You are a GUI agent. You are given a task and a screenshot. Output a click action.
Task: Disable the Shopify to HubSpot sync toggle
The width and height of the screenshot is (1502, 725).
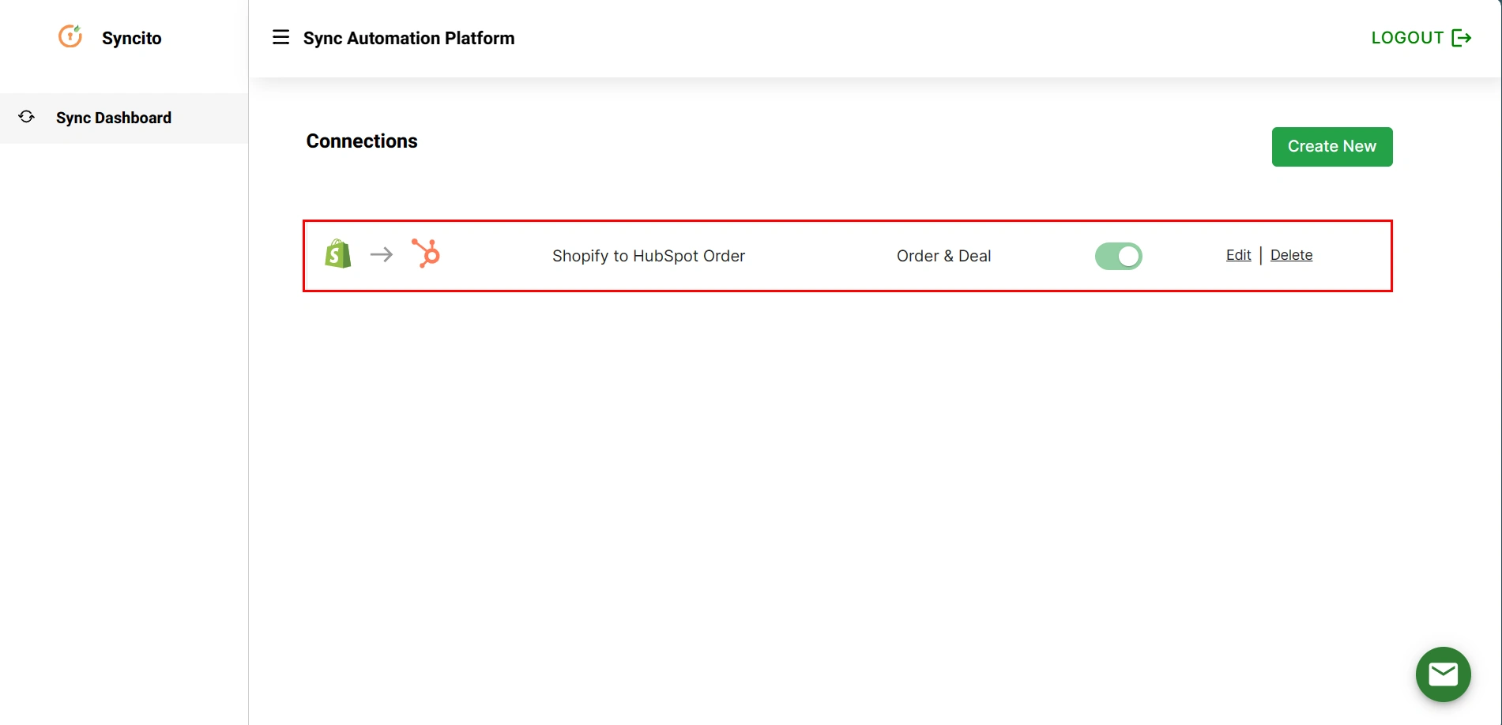[1118, 256]
